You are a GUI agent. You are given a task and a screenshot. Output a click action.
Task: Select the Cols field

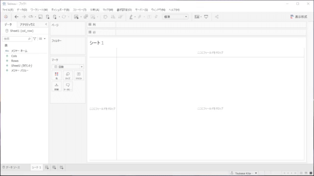(14, 56)
